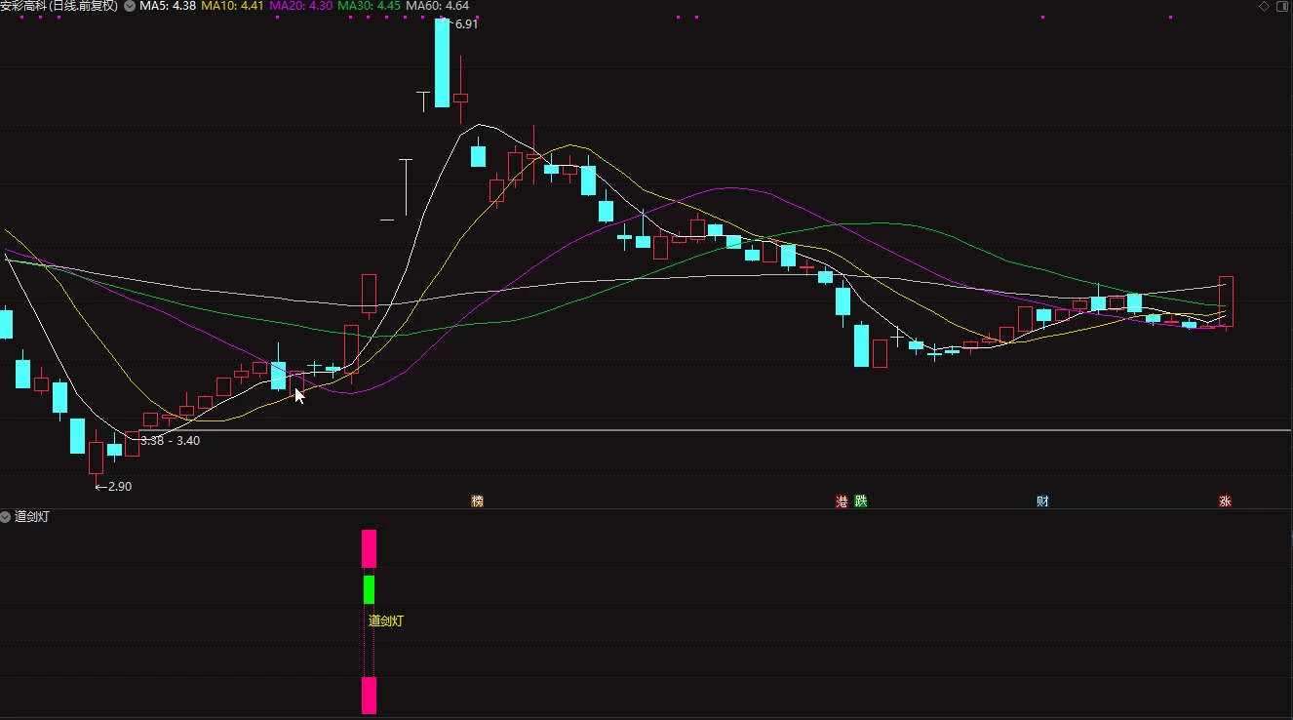Click the 榜 event marker icon
Image resolution: width=1293 pixels, height=720 pixels.
477,501
